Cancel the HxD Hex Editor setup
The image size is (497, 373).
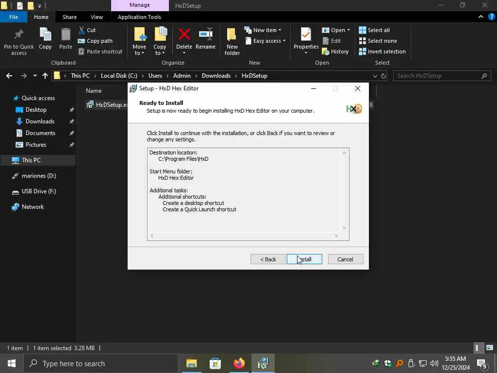tap(346, 259)
